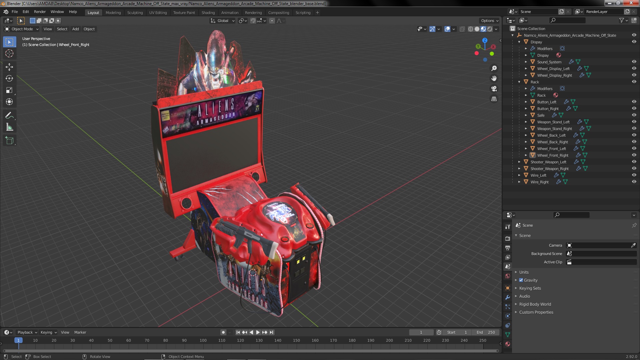Click the current frame number field

tap(421, 332)
